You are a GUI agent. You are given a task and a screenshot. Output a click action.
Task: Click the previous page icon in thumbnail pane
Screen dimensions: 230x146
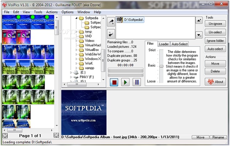pos(5,135)
